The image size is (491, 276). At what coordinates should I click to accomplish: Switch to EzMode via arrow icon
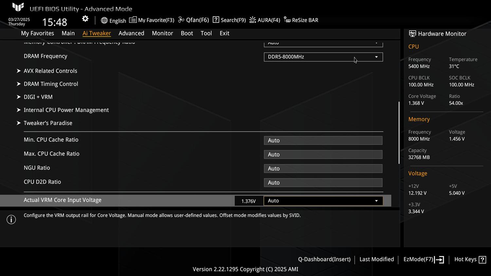439,260
